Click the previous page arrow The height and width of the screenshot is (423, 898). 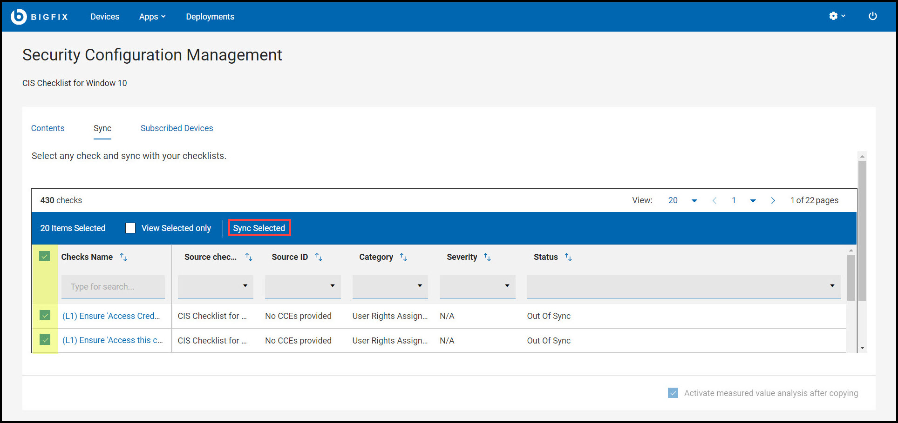pyautogui.click(x=715, y=200)
